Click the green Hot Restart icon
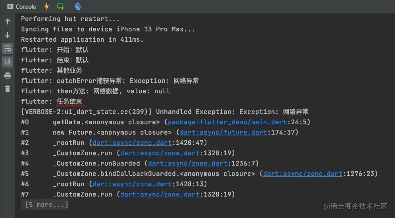Viewport: 395px width, 218px height. [60, 6]
